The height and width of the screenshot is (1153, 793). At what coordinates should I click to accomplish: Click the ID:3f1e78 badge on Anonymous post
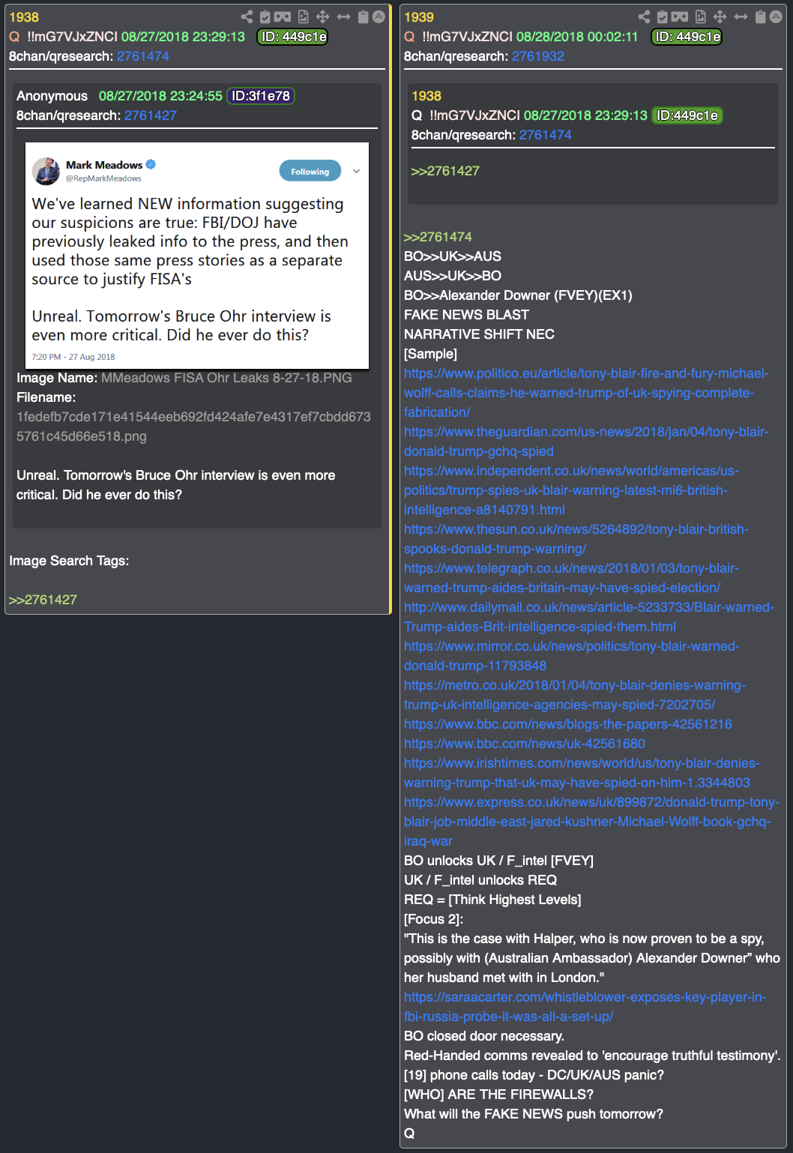(261, 96)
